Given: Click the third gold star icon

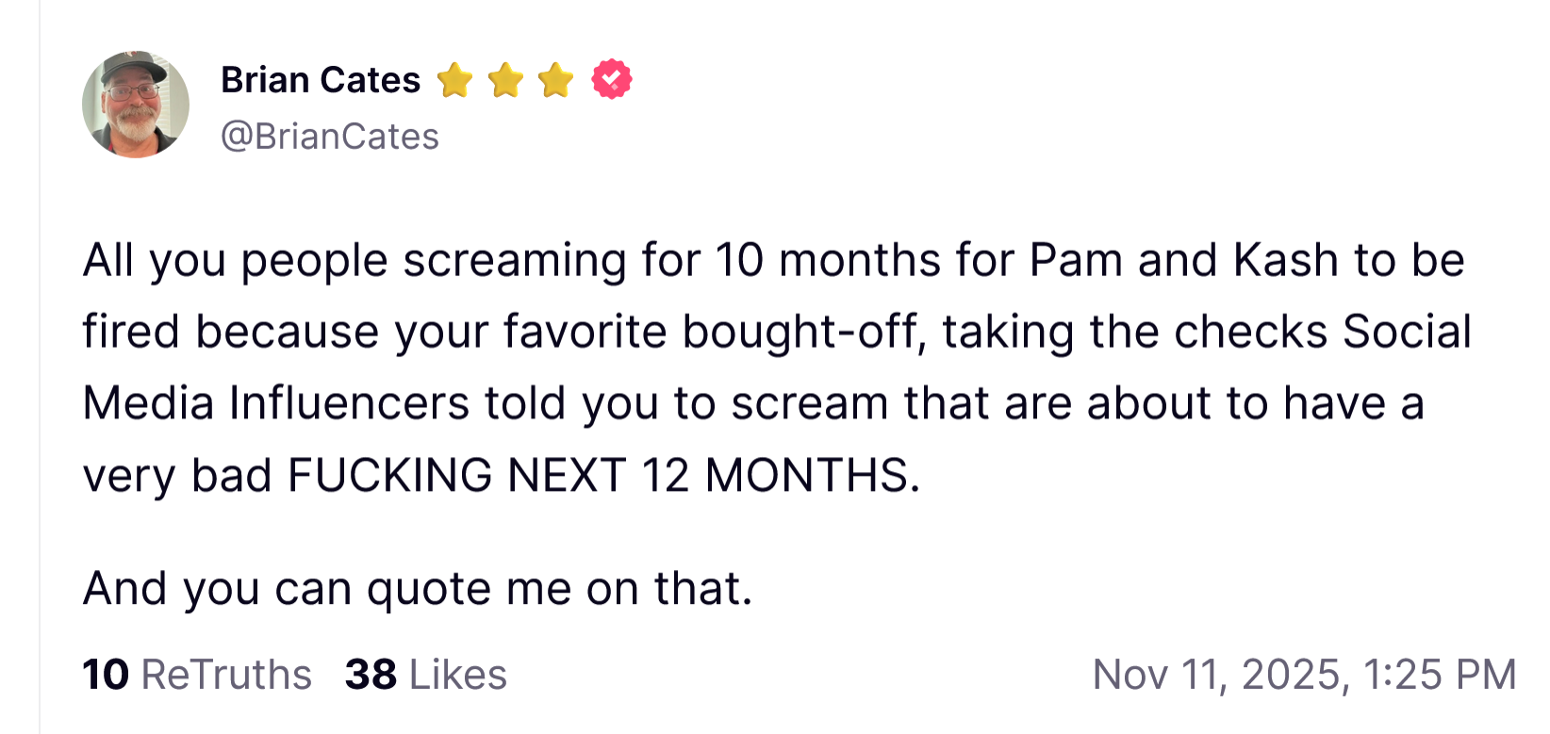Looking at the screenshot, I should coord(556,80).
